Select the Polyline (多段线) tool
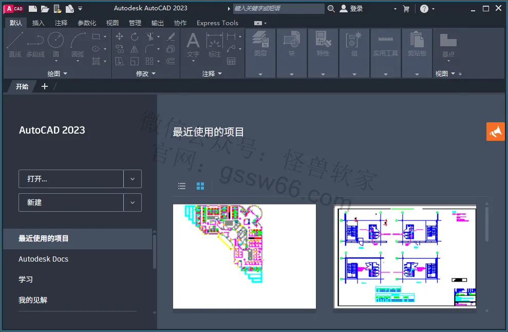The height and width of the screenshot is (332, 508). click(35, 45)
